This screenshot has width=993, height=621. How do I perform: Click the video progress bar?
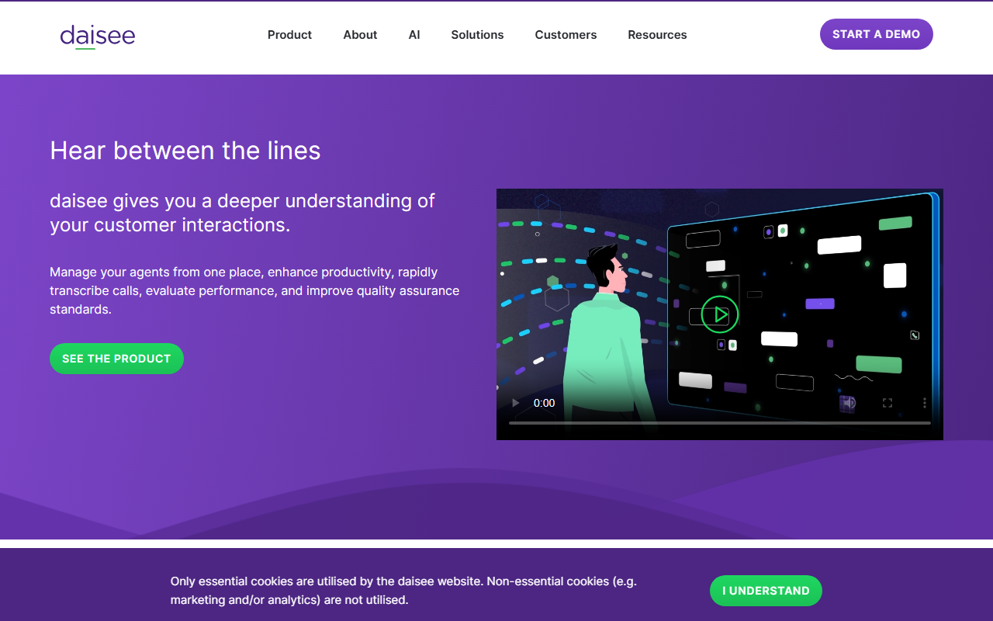tap(720, 423)
